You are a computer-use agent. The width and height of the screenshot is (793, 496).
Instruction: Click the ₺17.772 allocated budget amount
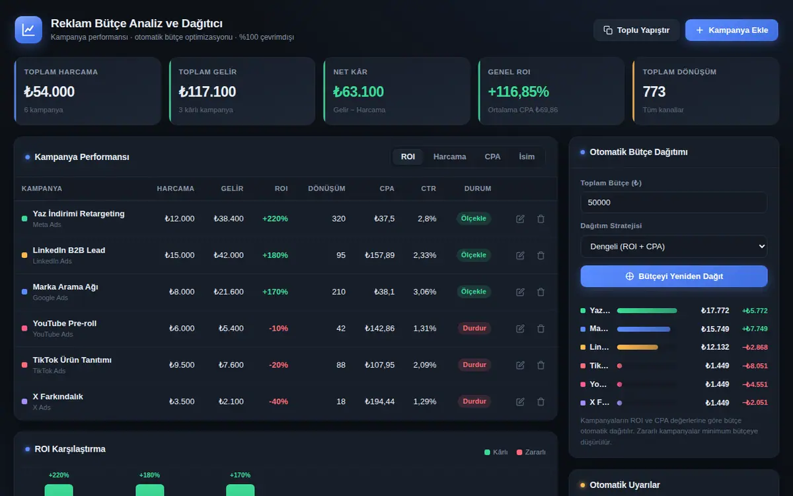click(x=715, y=310)
